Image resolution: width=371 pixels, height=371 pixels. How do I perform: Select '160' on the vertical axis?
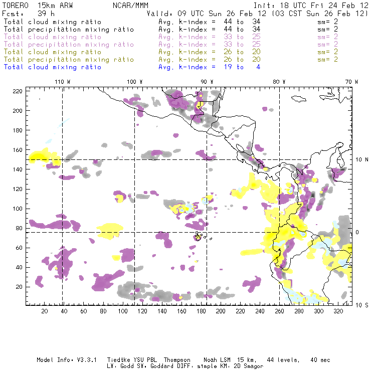pyautogui.click(x=18, y=150)
